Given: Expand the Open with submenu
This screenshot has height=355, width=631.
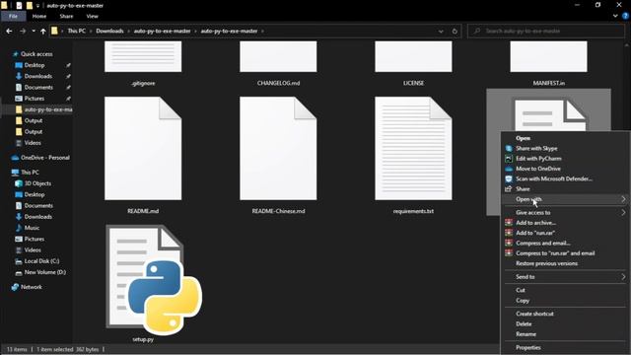Looking at the screenshot, I should pyautogui.click(x=565, y=199).
